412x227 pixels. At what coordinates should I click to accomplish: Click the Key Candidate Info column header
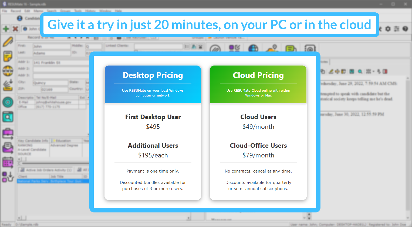[33, 141]
